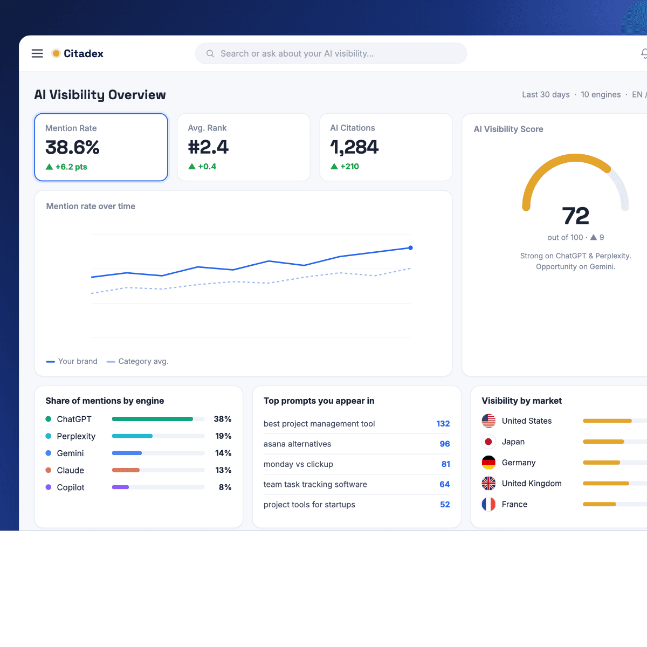Viewport: 647px width, 647px height.
Task: Click the 14% Gemini value
Action: [x=223, y=453]
